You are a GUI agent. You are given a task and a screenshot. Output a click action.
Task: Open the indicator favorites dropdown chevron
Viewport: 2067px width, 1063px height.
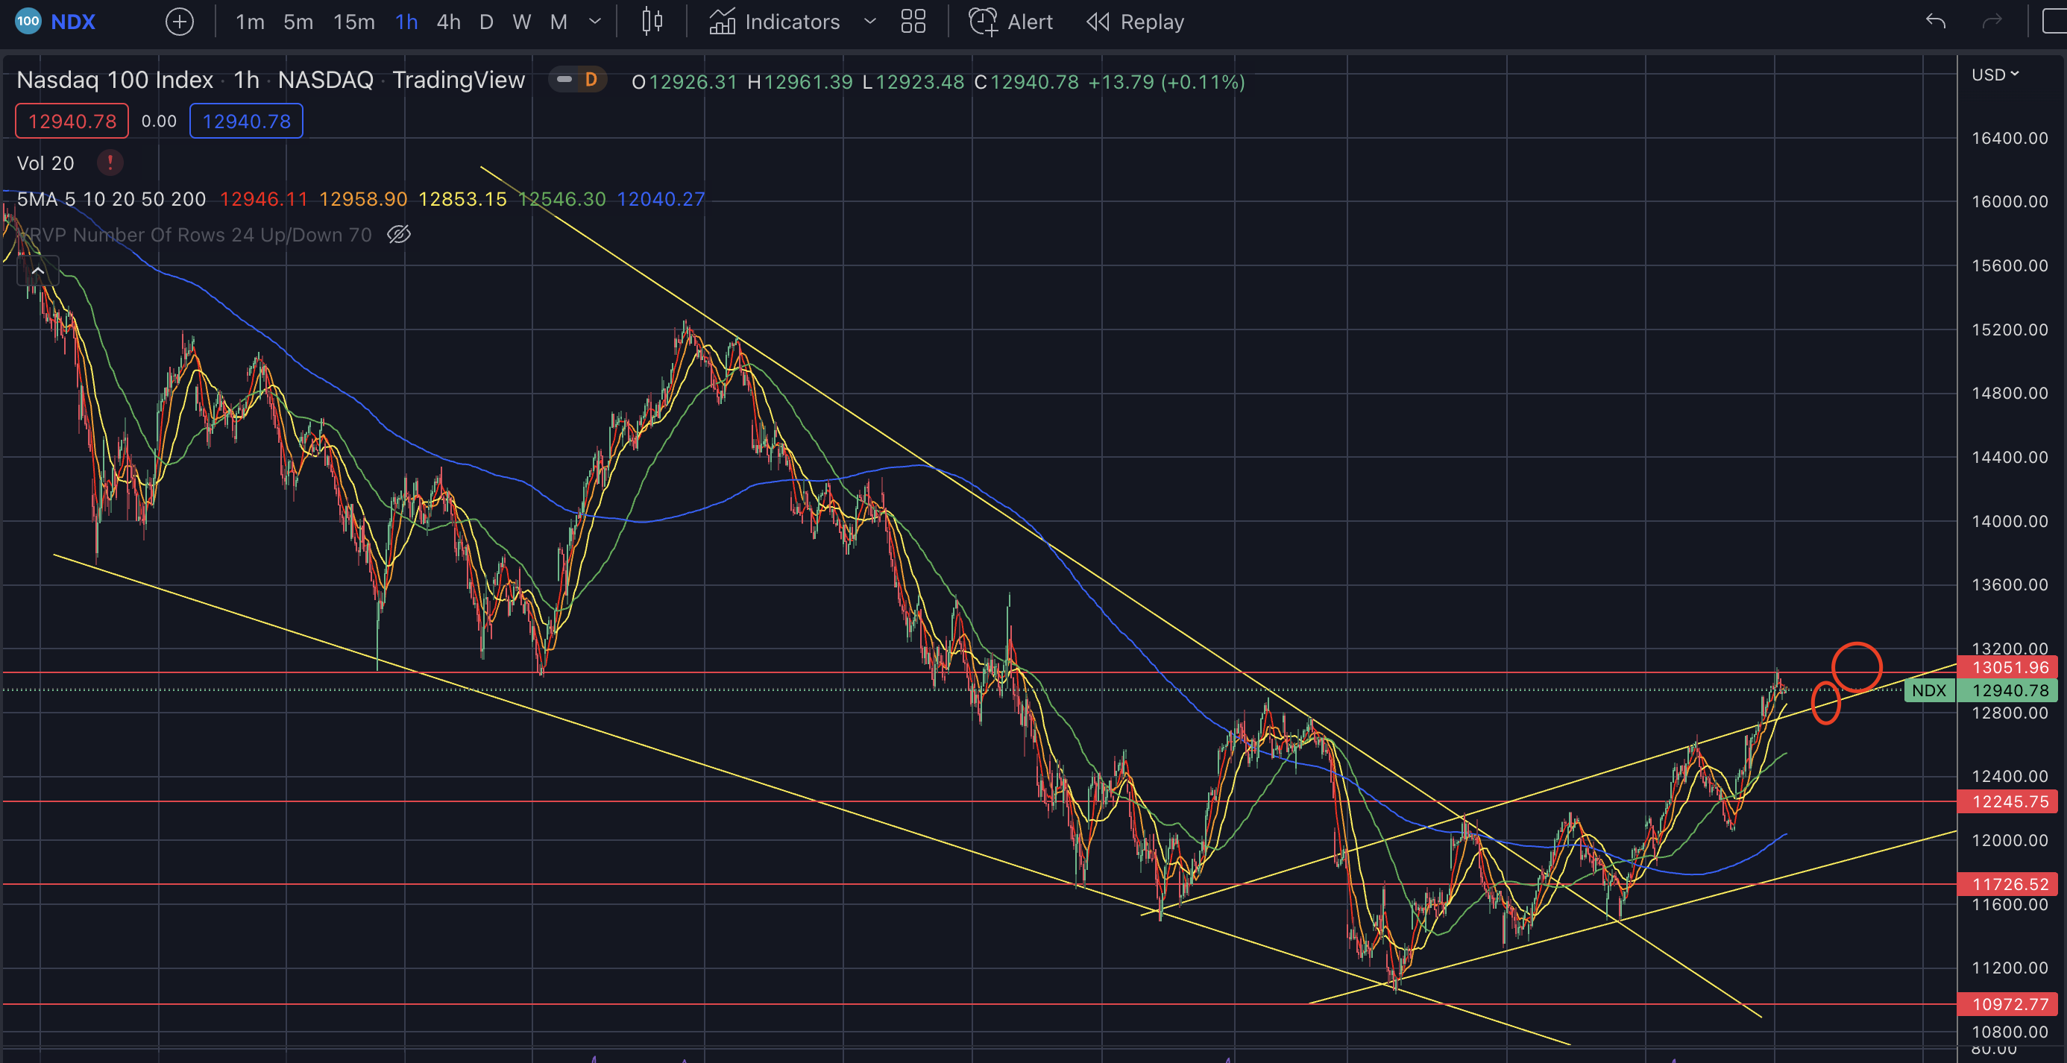coord(869,22)
